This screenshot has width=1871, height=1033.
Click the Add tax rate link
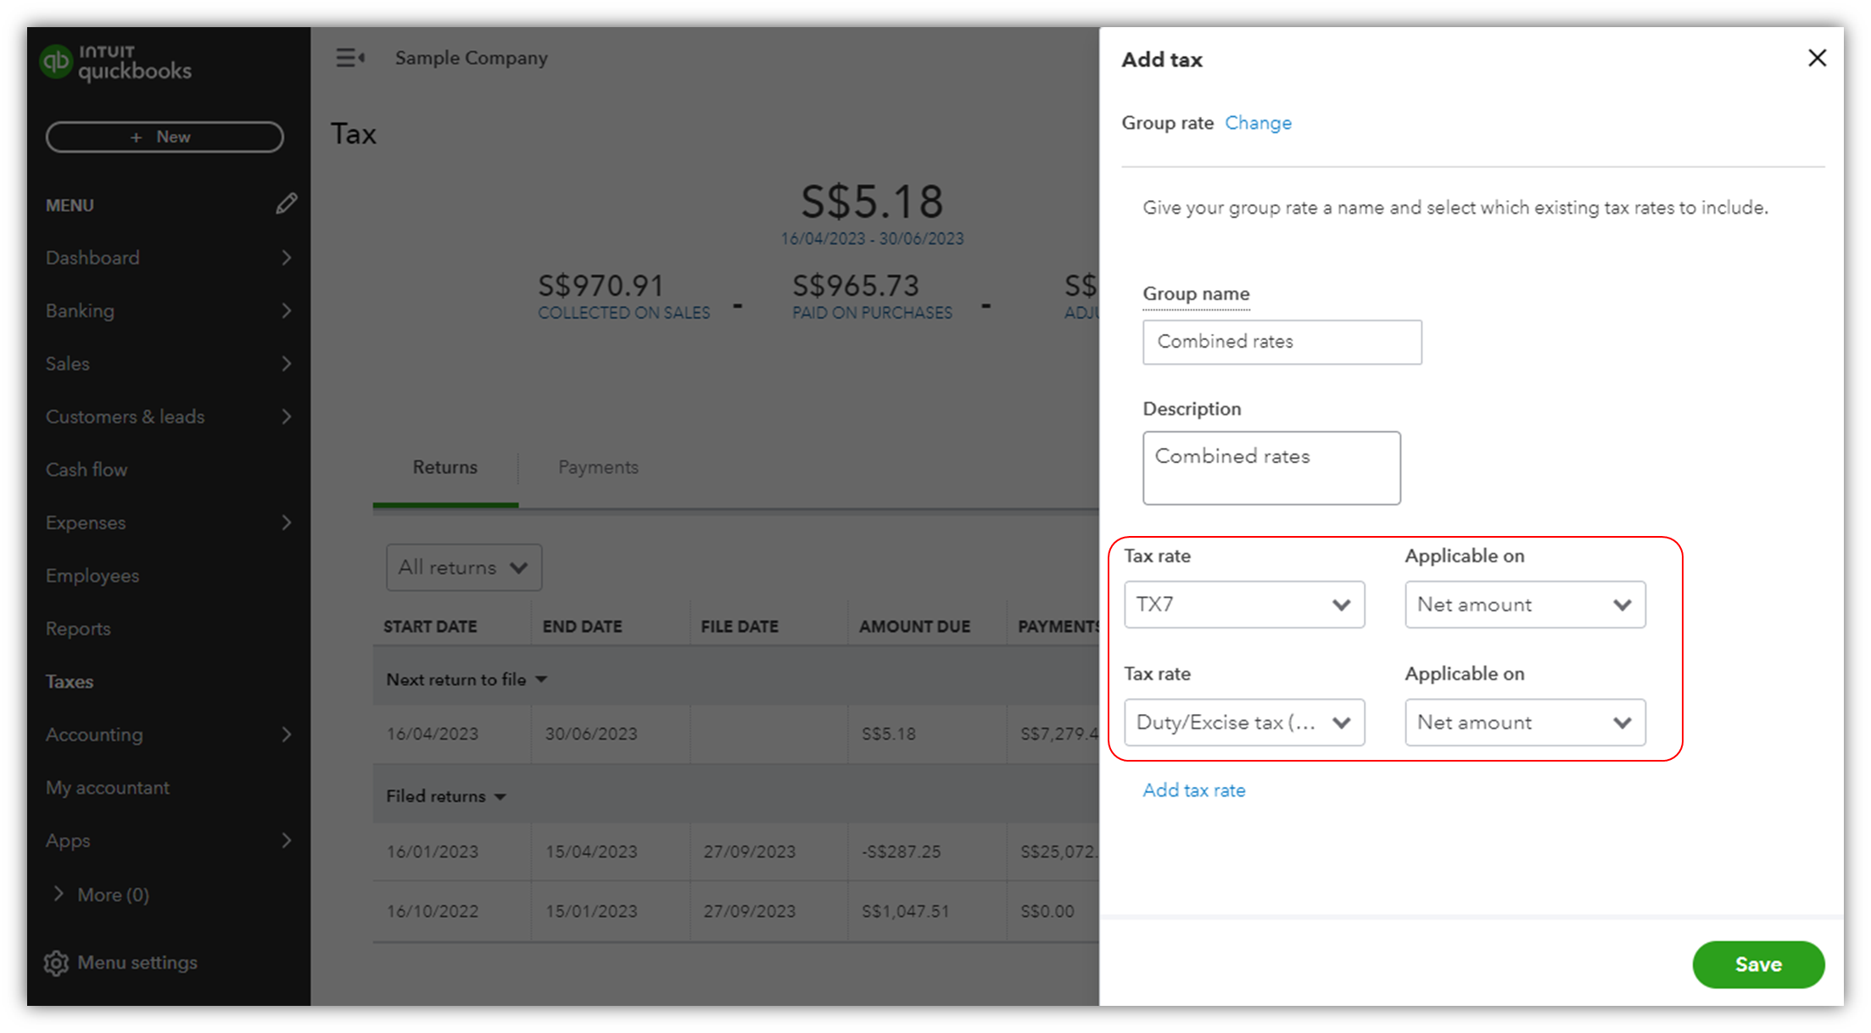click(1193, 790)
